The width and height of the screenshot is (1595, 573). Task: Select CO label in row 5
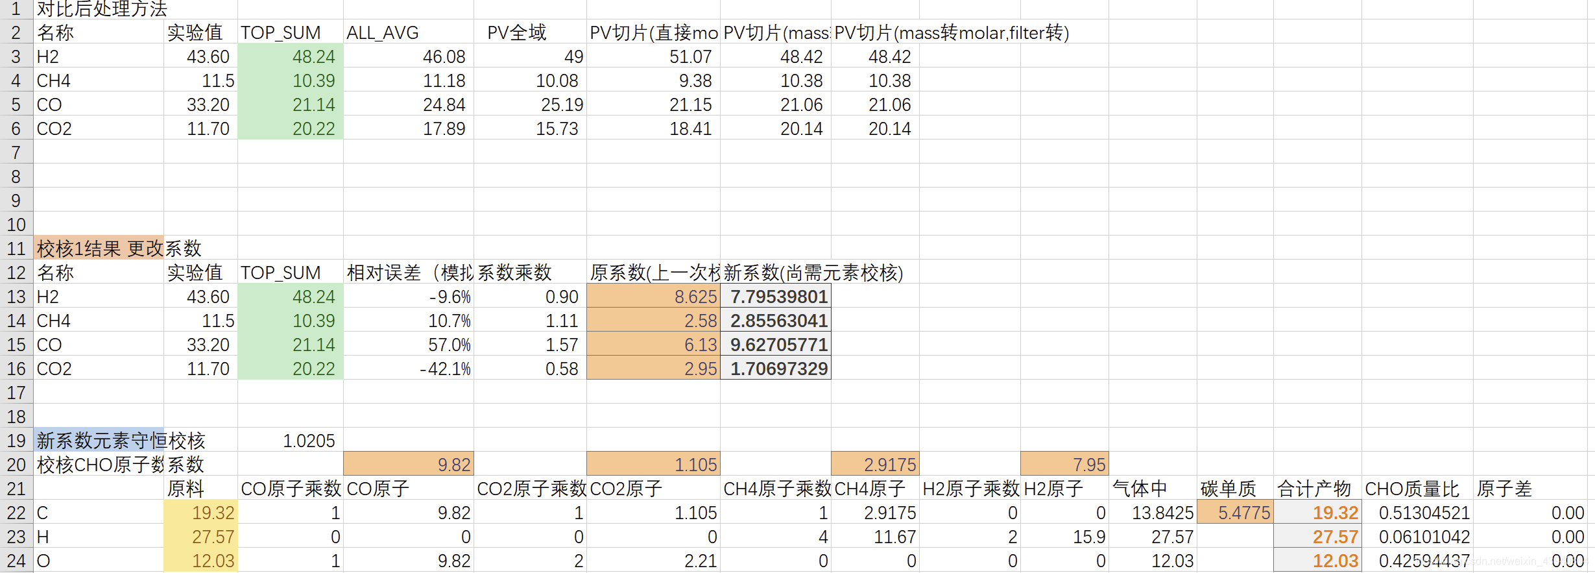(99, 104)
